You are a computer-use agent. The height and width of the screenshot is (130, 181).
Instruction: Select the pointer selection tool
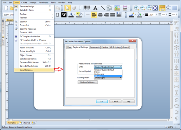point(68,8)
